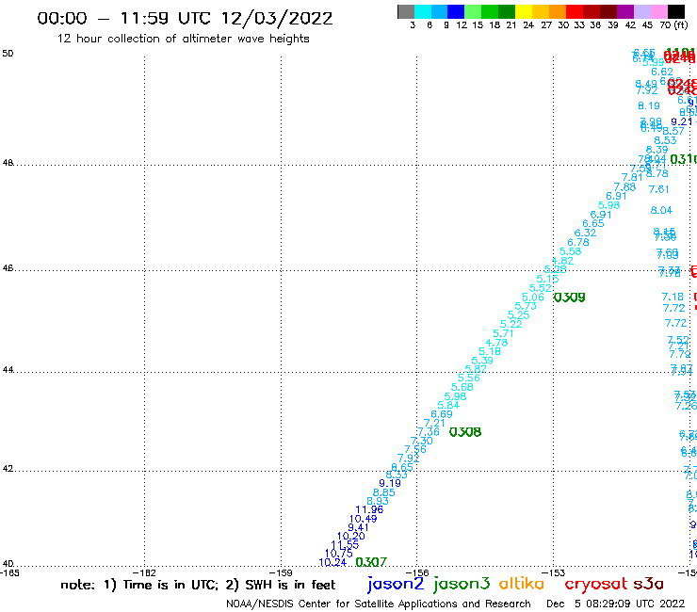Viewport: 697px width, 612px height.
Task: Click the dark green swatch above label 21
Action: click(x=507, y=11)
